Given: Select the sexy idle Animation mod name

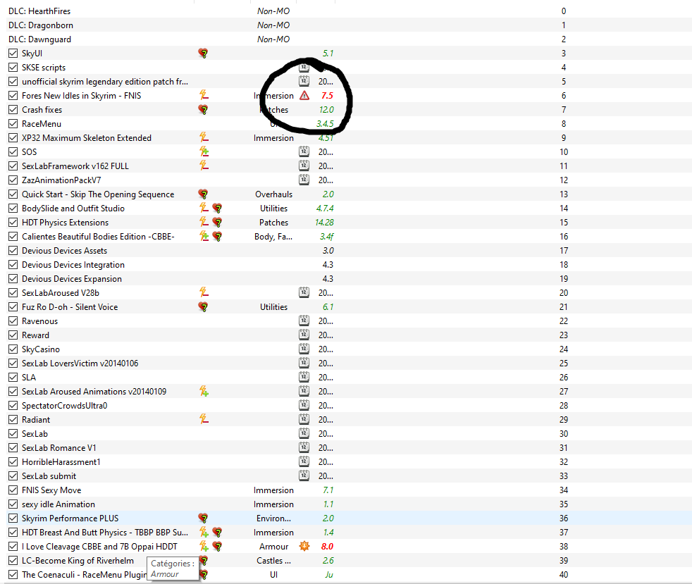Looking at the screenshot, I should point(58,504).
